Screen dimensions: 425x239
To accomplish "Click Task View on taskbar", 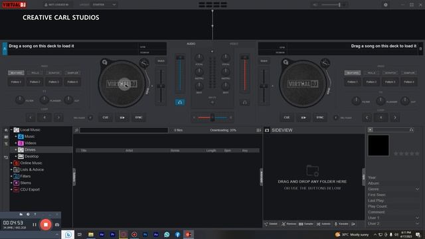I will pyautogui.click(x=80, y=234).
